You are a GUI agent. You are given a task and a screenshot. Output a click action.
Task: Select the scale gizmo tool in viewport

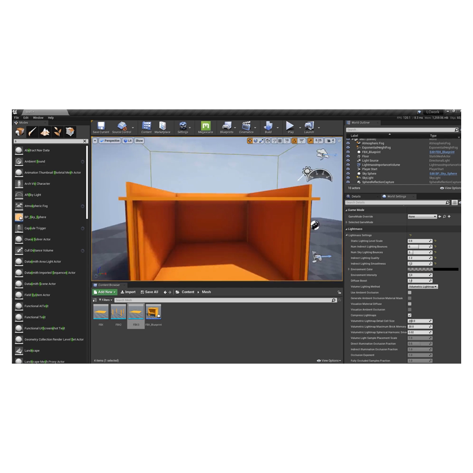tap(261, 141)
